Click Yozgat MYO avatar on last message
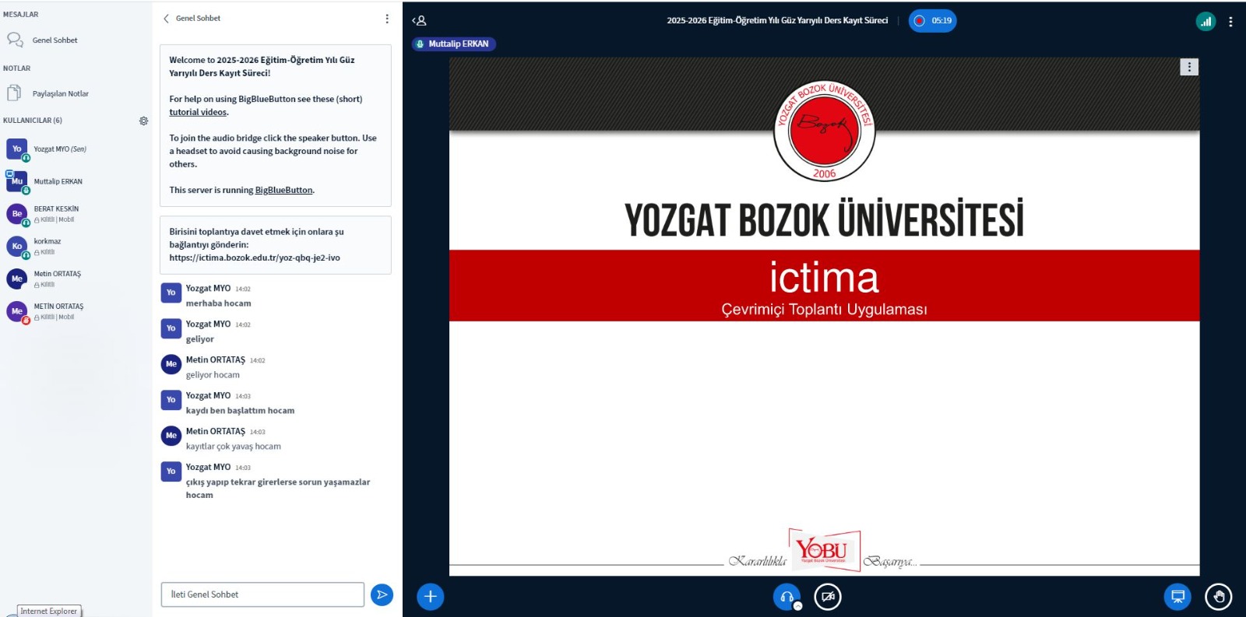The width and height of the screenshot is (1246, 617). click(x=171, y=472)
